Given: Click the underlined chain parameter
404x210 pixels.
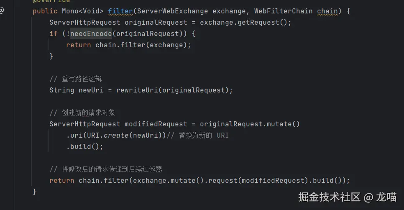Looking at the screenshot, I should [x=327, y=11].
